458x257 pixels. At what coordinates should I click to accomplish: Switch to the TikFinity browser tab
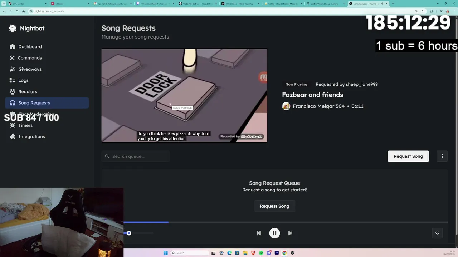[x=70, y=4]
